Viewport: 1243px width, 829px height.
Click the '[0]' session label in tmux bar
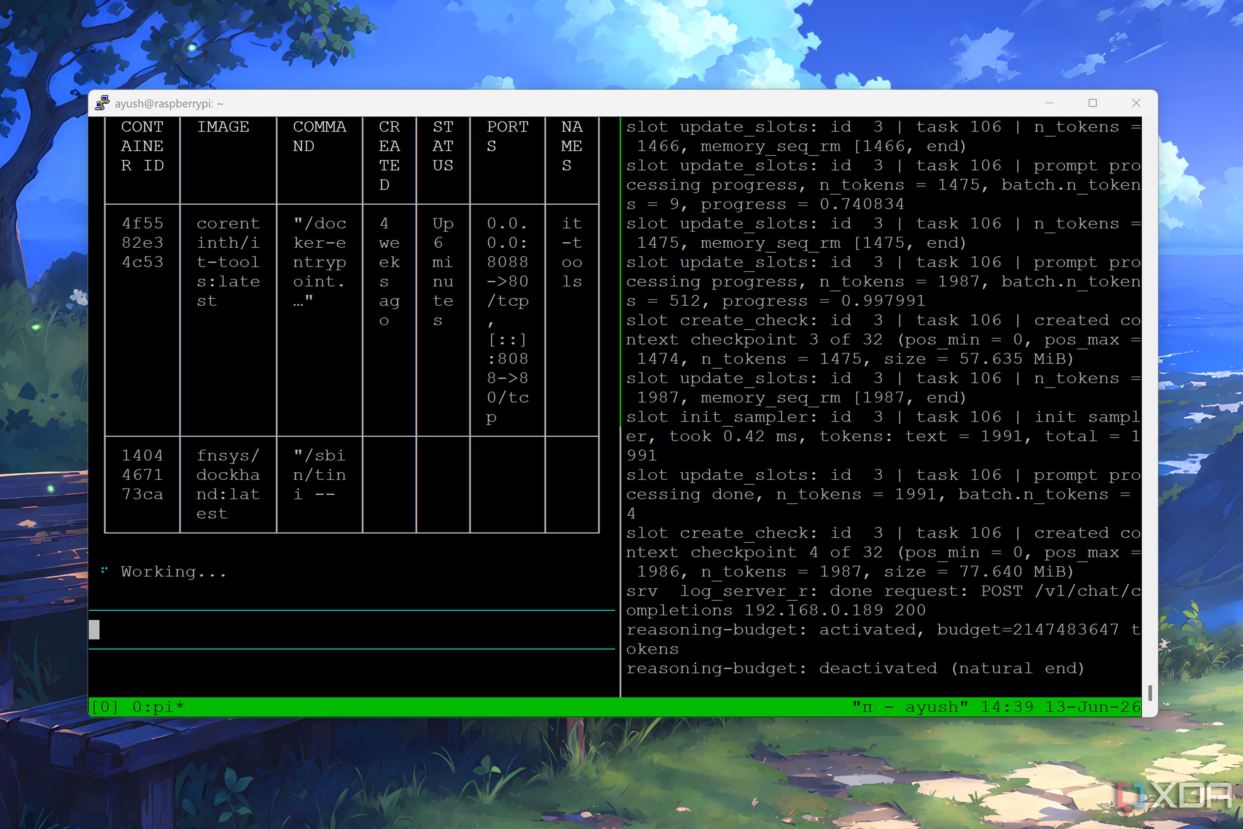[x=105, y=707]
